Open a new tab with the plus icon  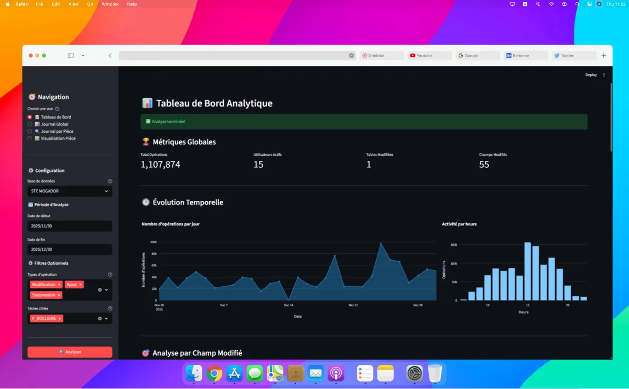click(603, 55)
